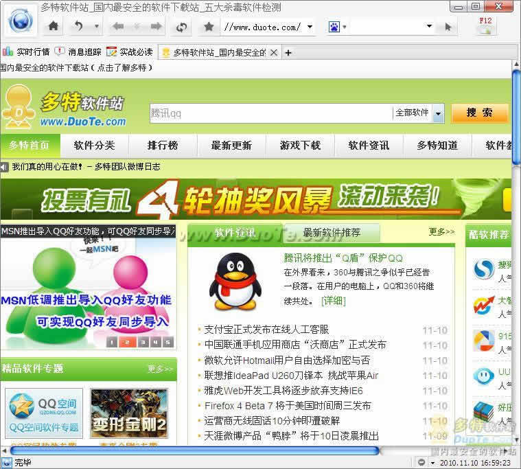521x469 pixels.
Task: Navigate forward with the right arrow
Action: coord(156,26)
